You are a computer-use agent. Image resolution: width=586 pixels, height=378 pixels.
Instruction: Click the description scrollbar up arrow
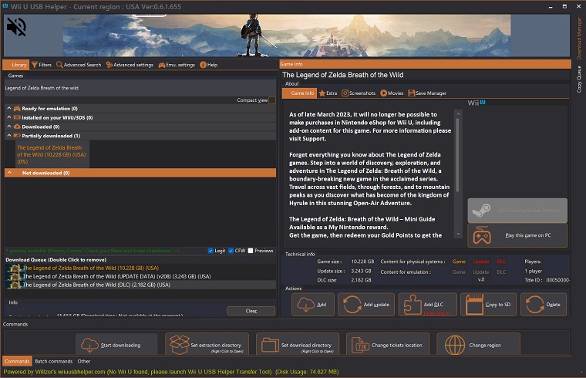pyautogui.click(x=458, y=113)
